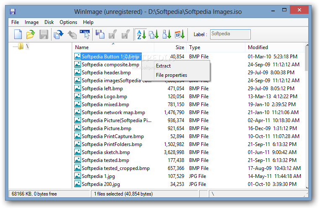This screenshot has height=209, width=320.
Task: Select Softpedia Button 1_0.bmp file
Action: click(x=110, y=57)
